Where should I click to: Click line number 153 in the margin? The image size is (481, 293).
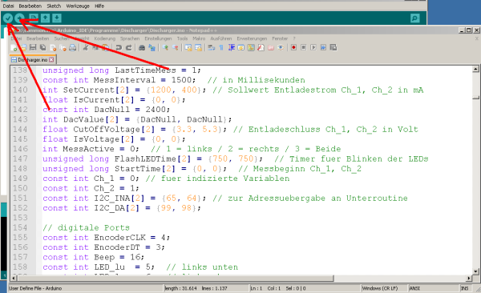[20, 218]
